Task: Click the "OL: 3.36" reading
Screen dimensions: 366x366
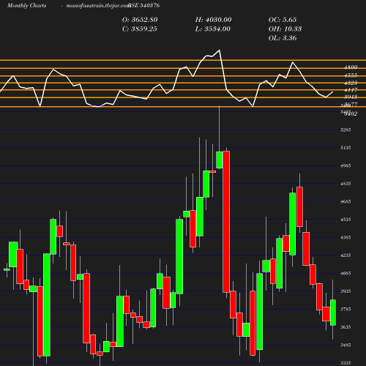Action: 283,38
